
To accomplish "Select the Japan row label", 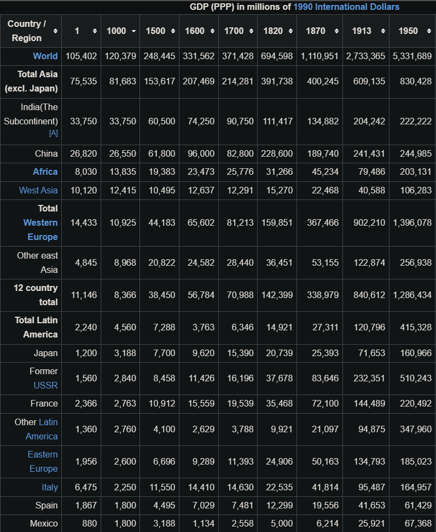I will click(45, 353).
